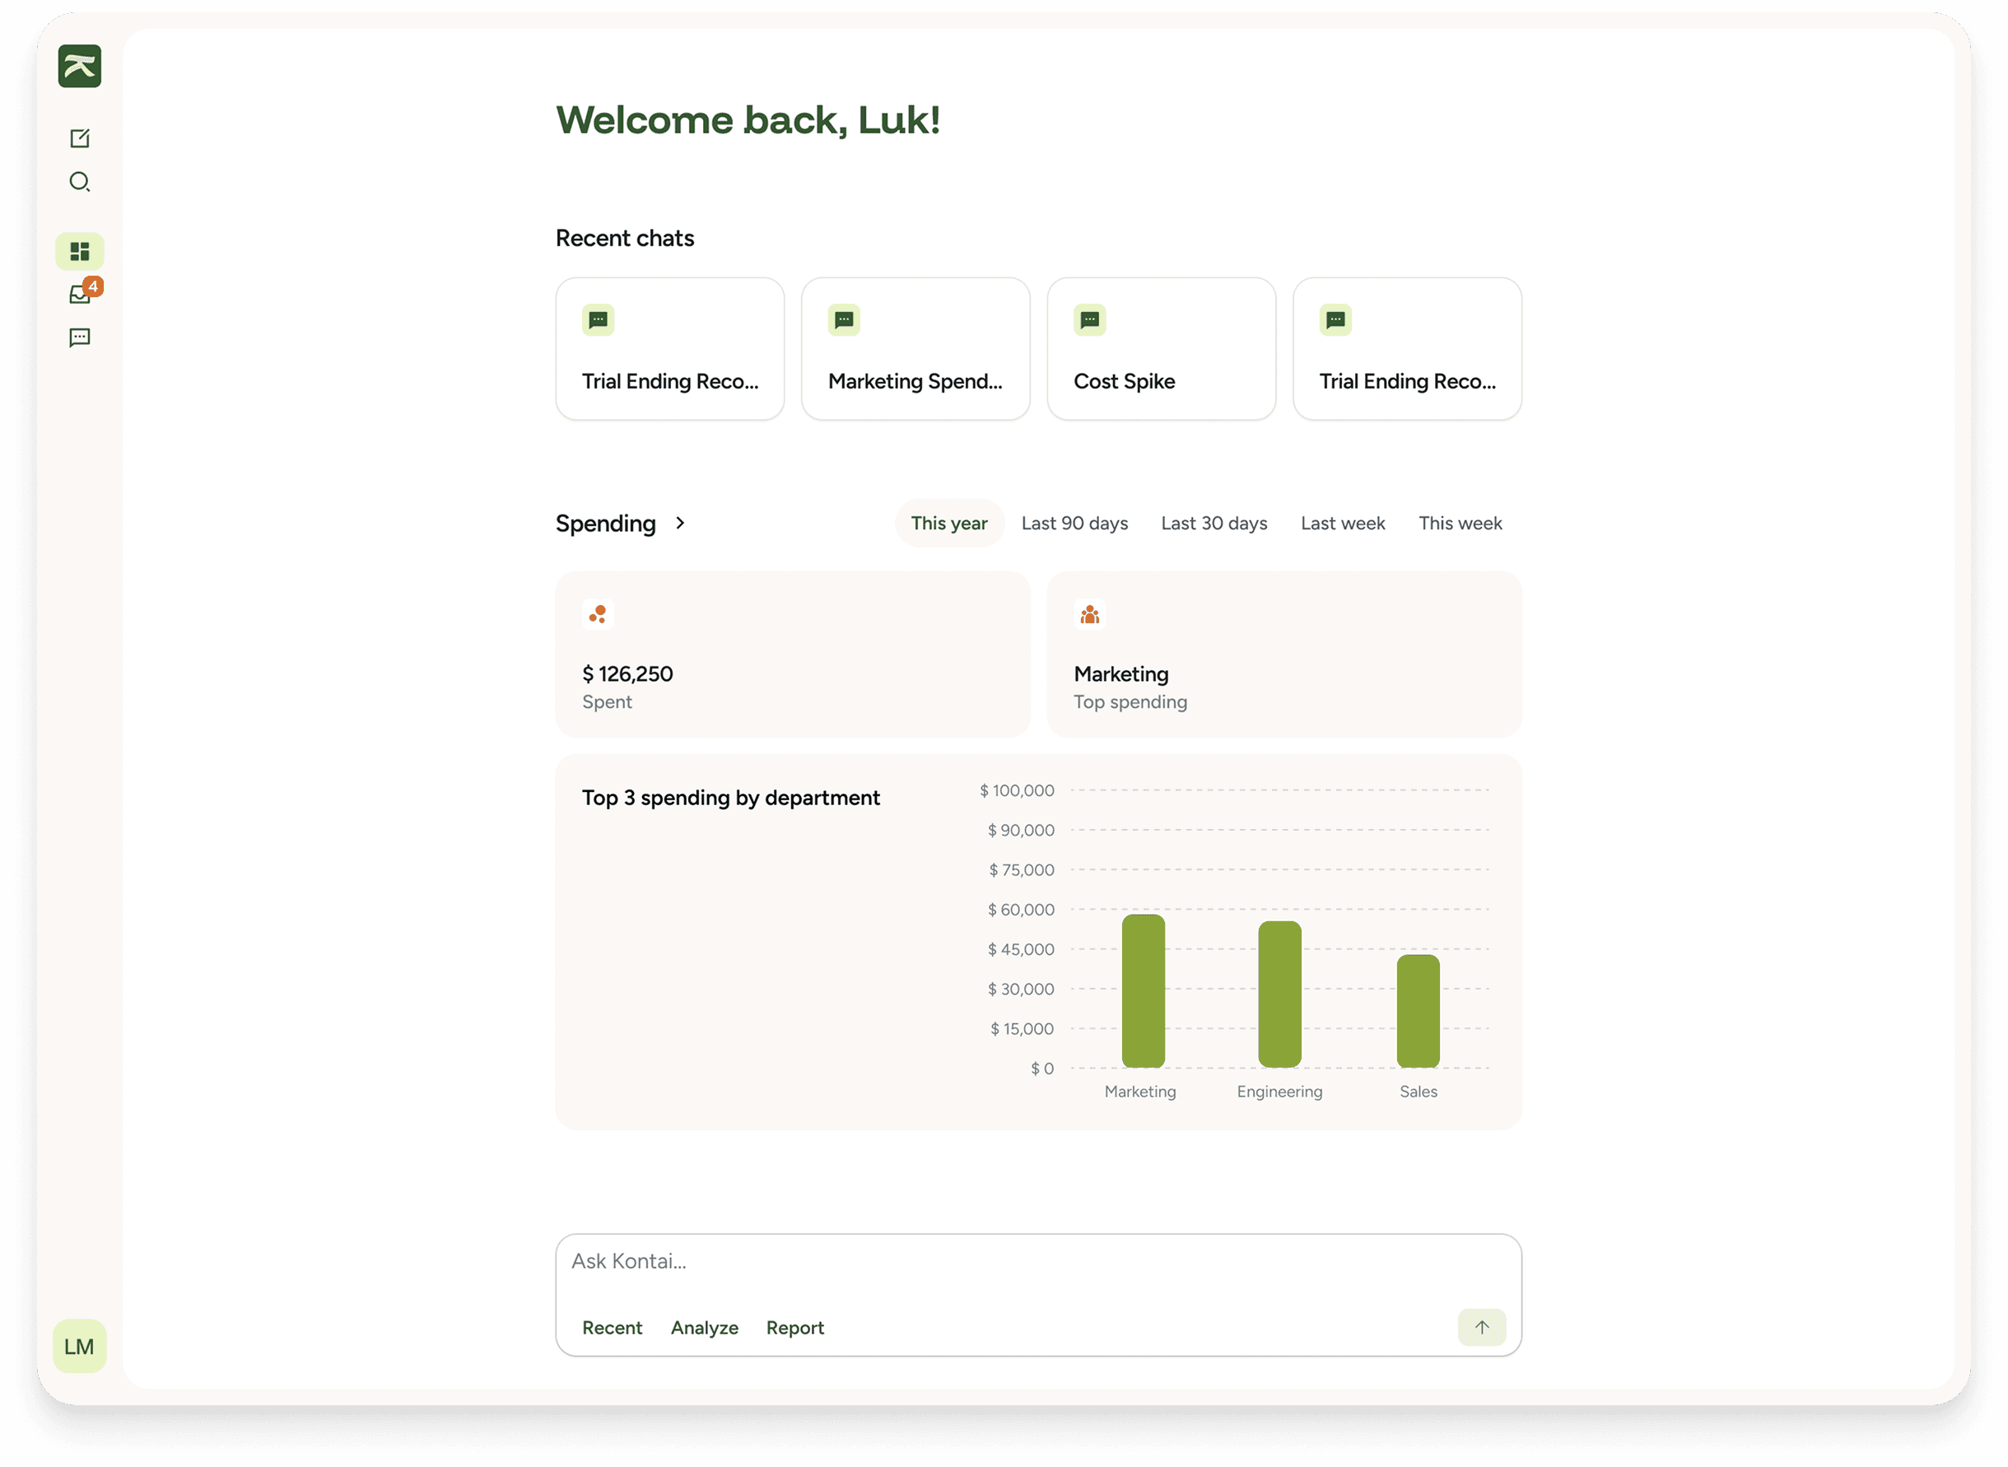Click the search magnifier icon
The image size is (2008, 1467).
pyautogui.click(x=80, y=182)
